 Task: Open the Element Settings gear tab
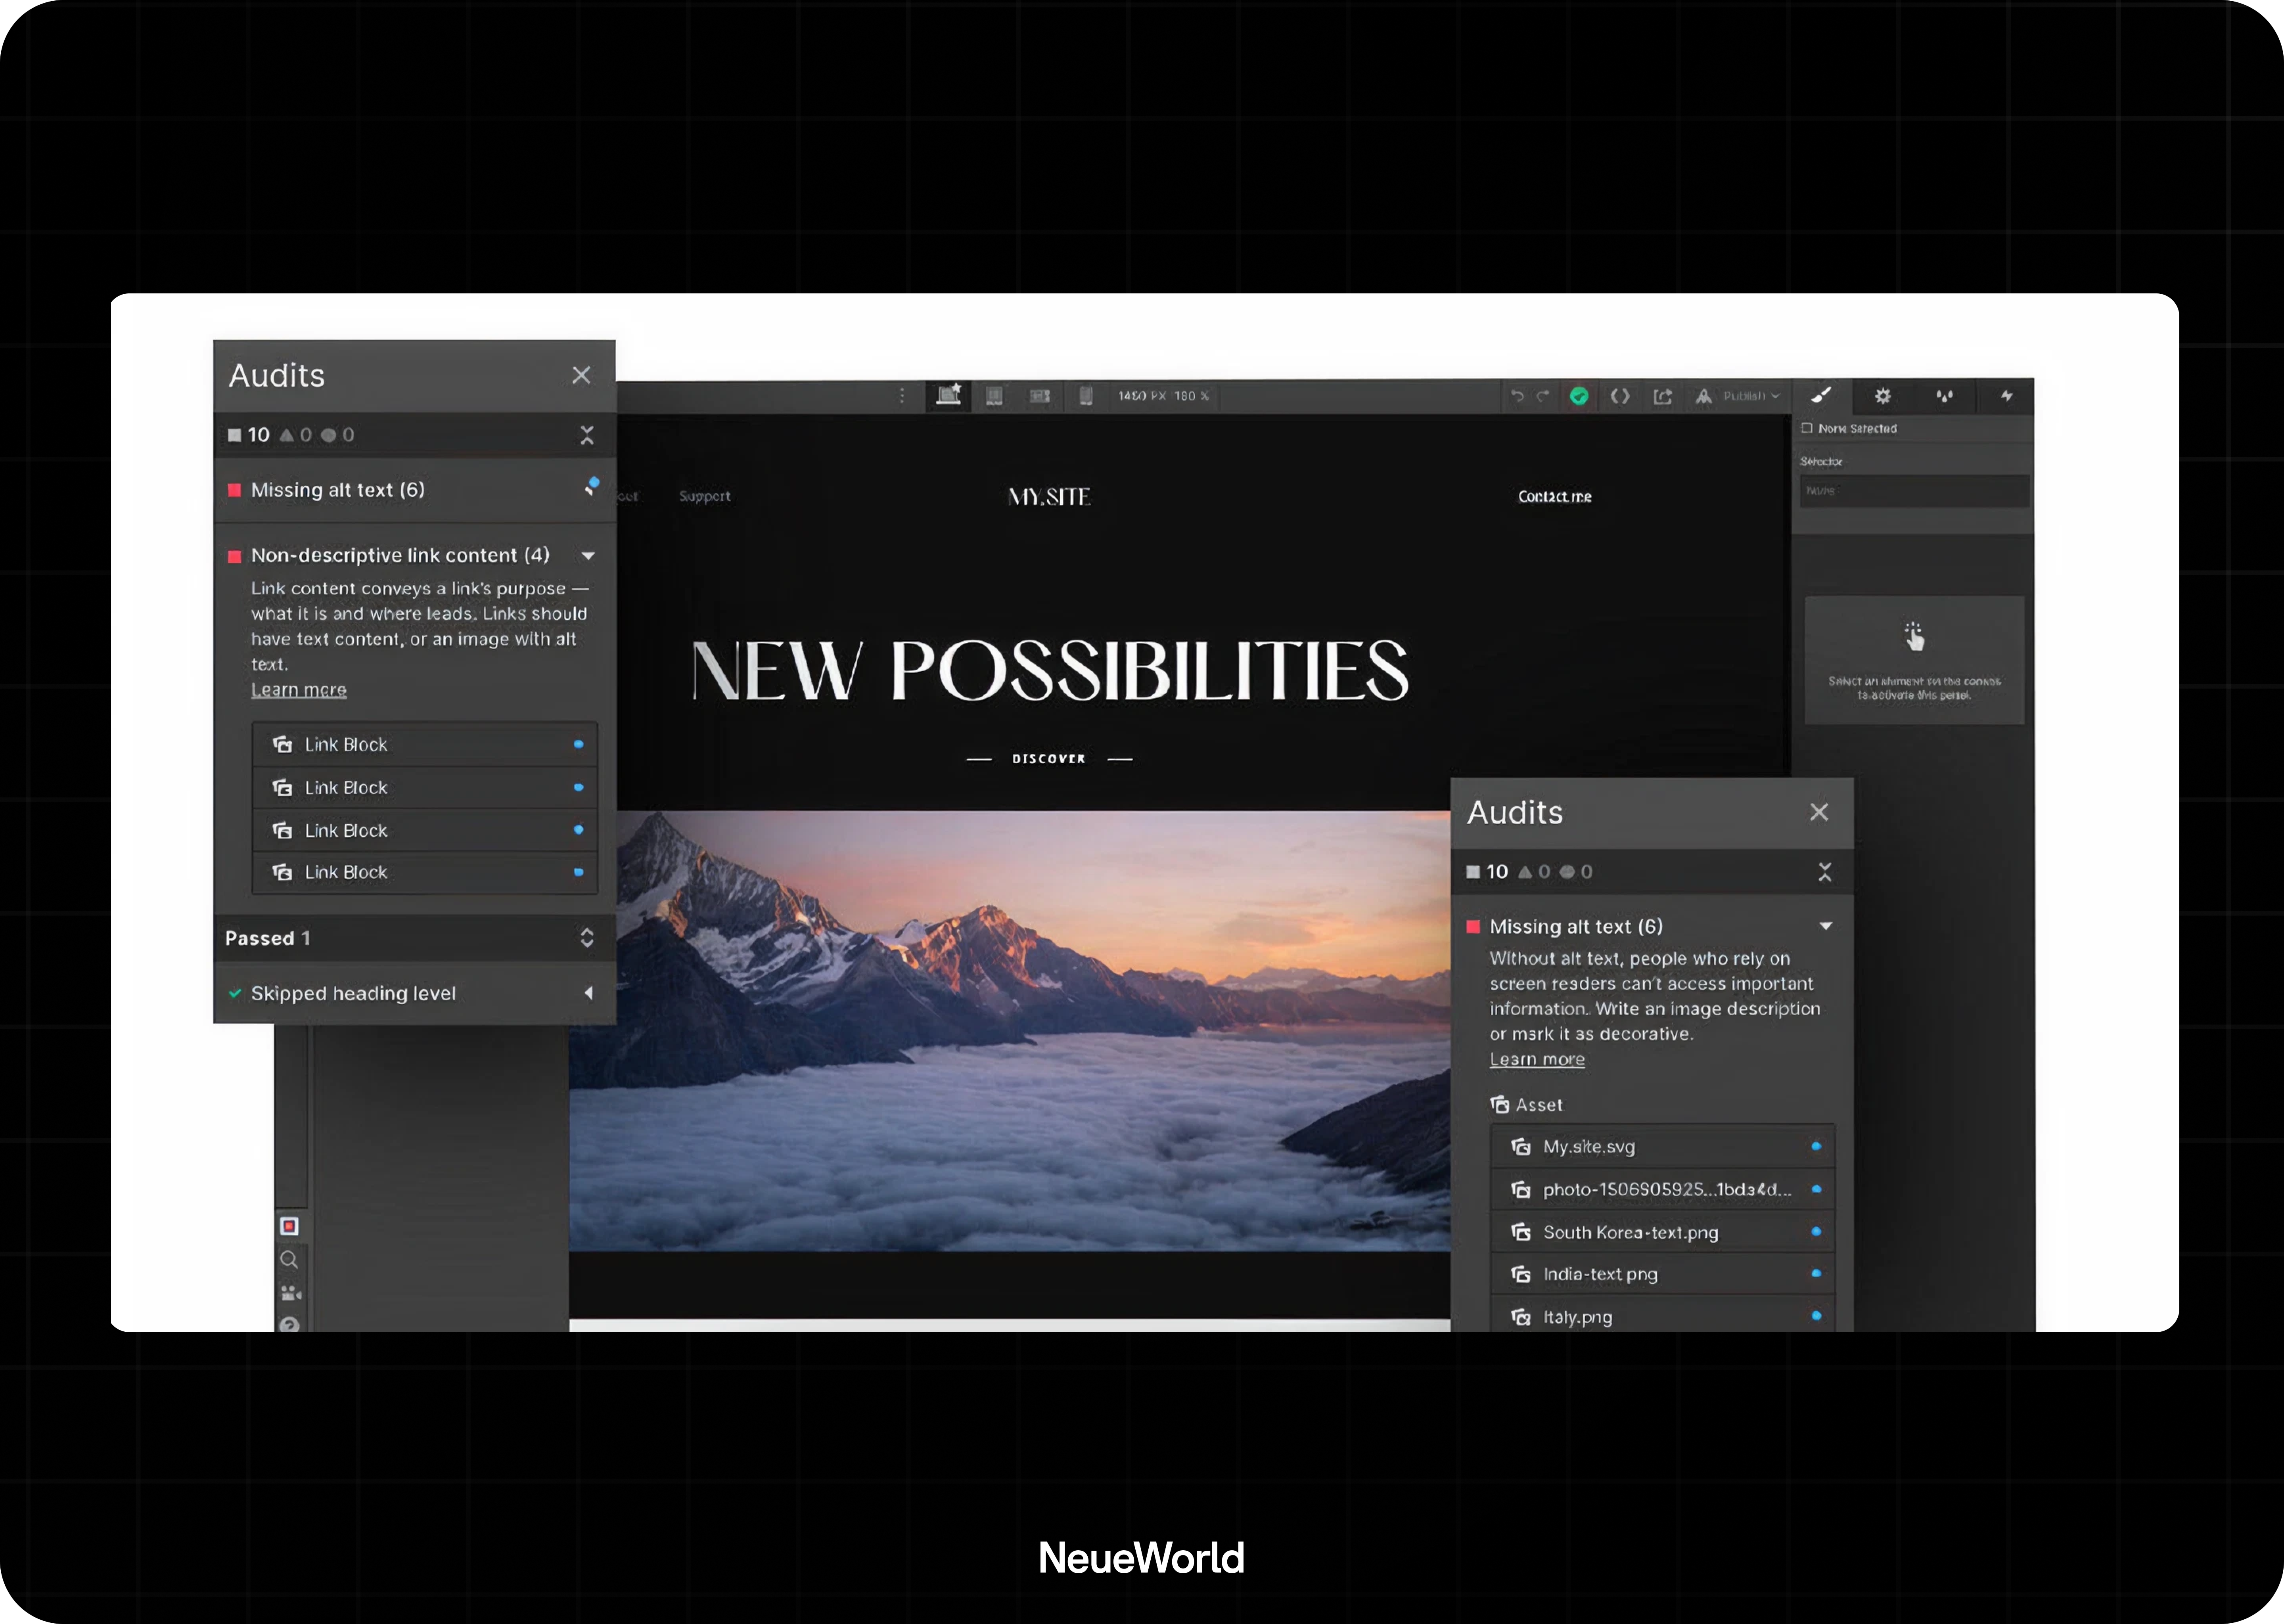click(x=1883, y=396)
